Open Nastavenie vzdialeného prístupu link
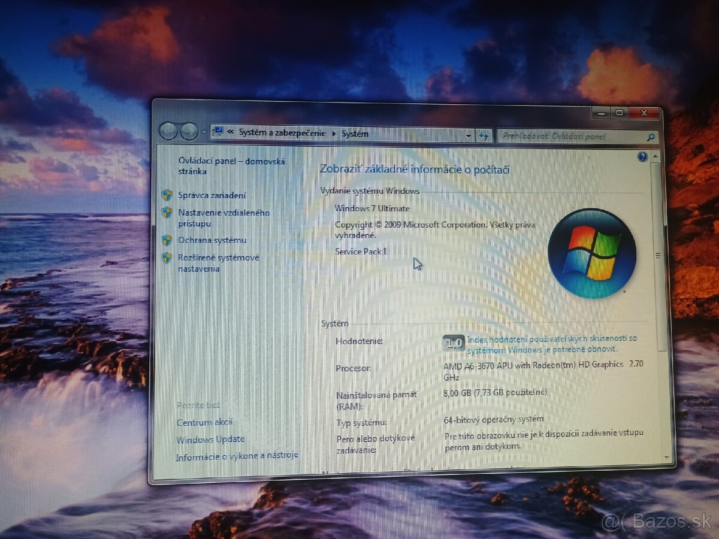Screen dimensions: 719x539 point(223,218)
